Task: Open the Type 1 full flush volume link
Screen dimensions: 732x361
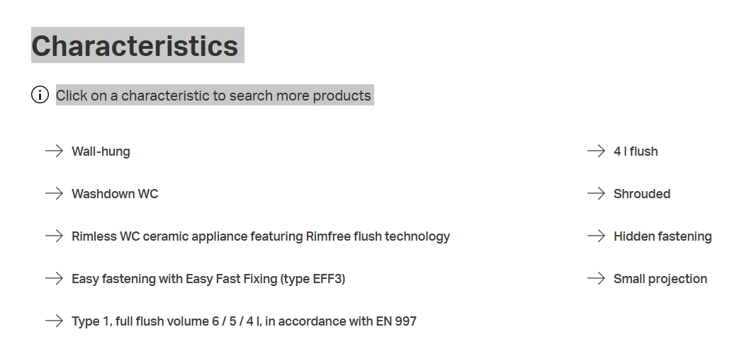Action: (244, 321)
